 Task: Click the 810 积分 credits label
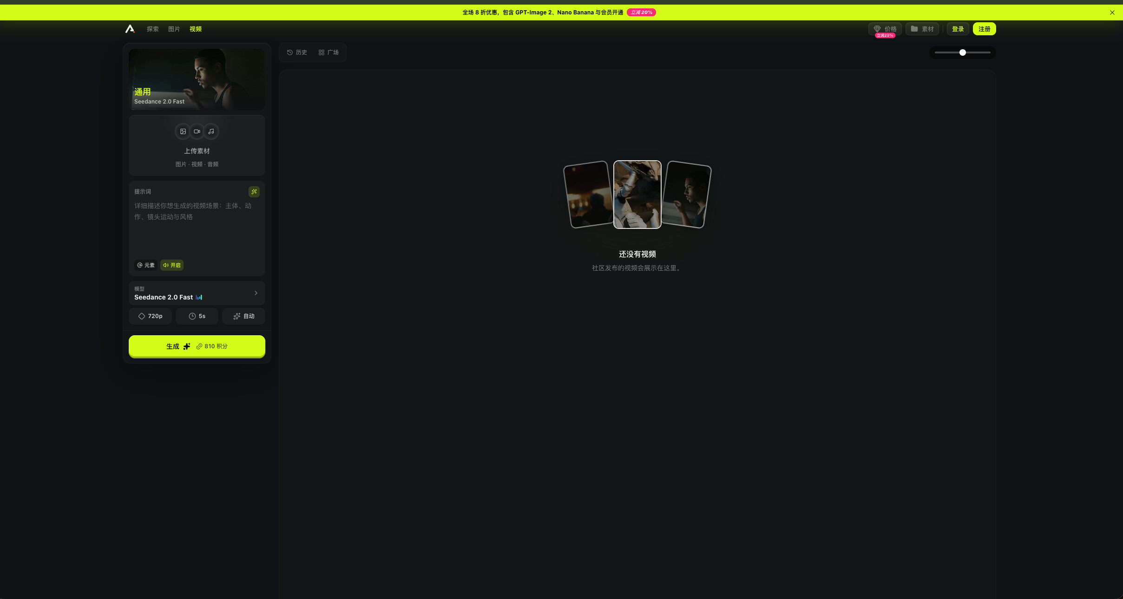pos(212,346)
